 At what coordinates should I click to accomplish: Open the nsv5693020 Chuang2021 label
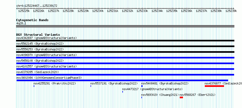(160, 95)
